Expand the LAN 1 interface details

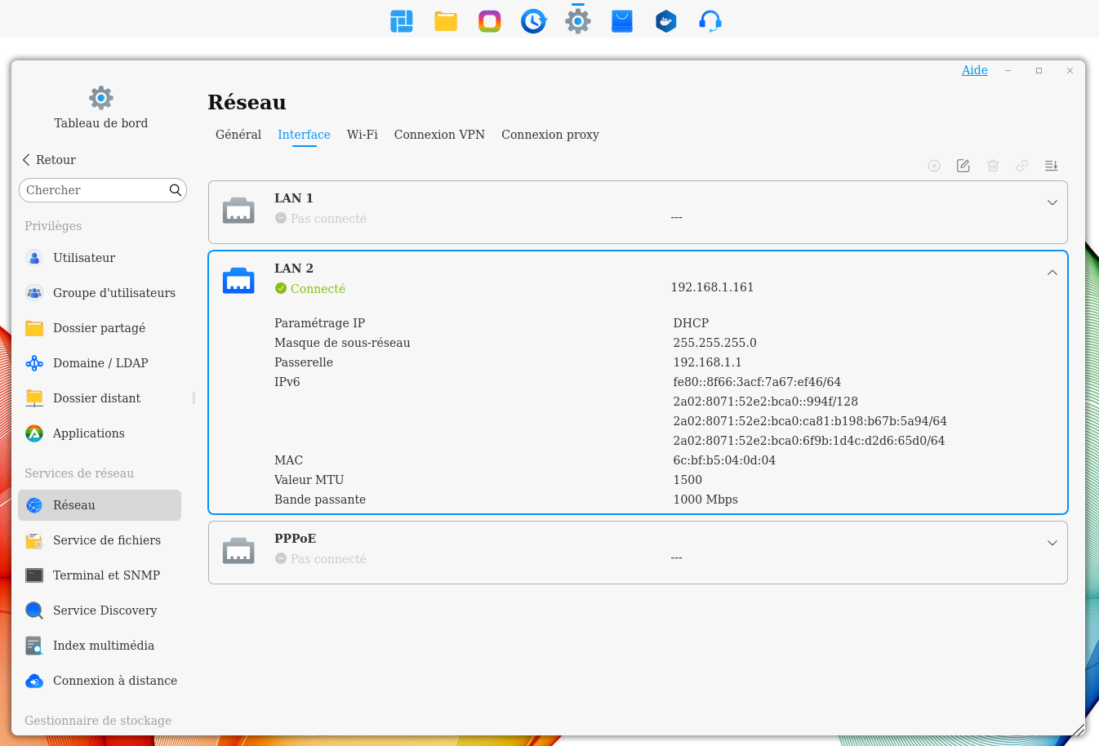pyautogui.click(x=1052, y=202)
